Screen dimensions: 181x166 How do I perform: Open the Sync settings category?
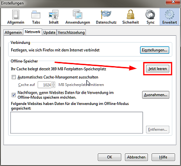[x=150, y=17]
